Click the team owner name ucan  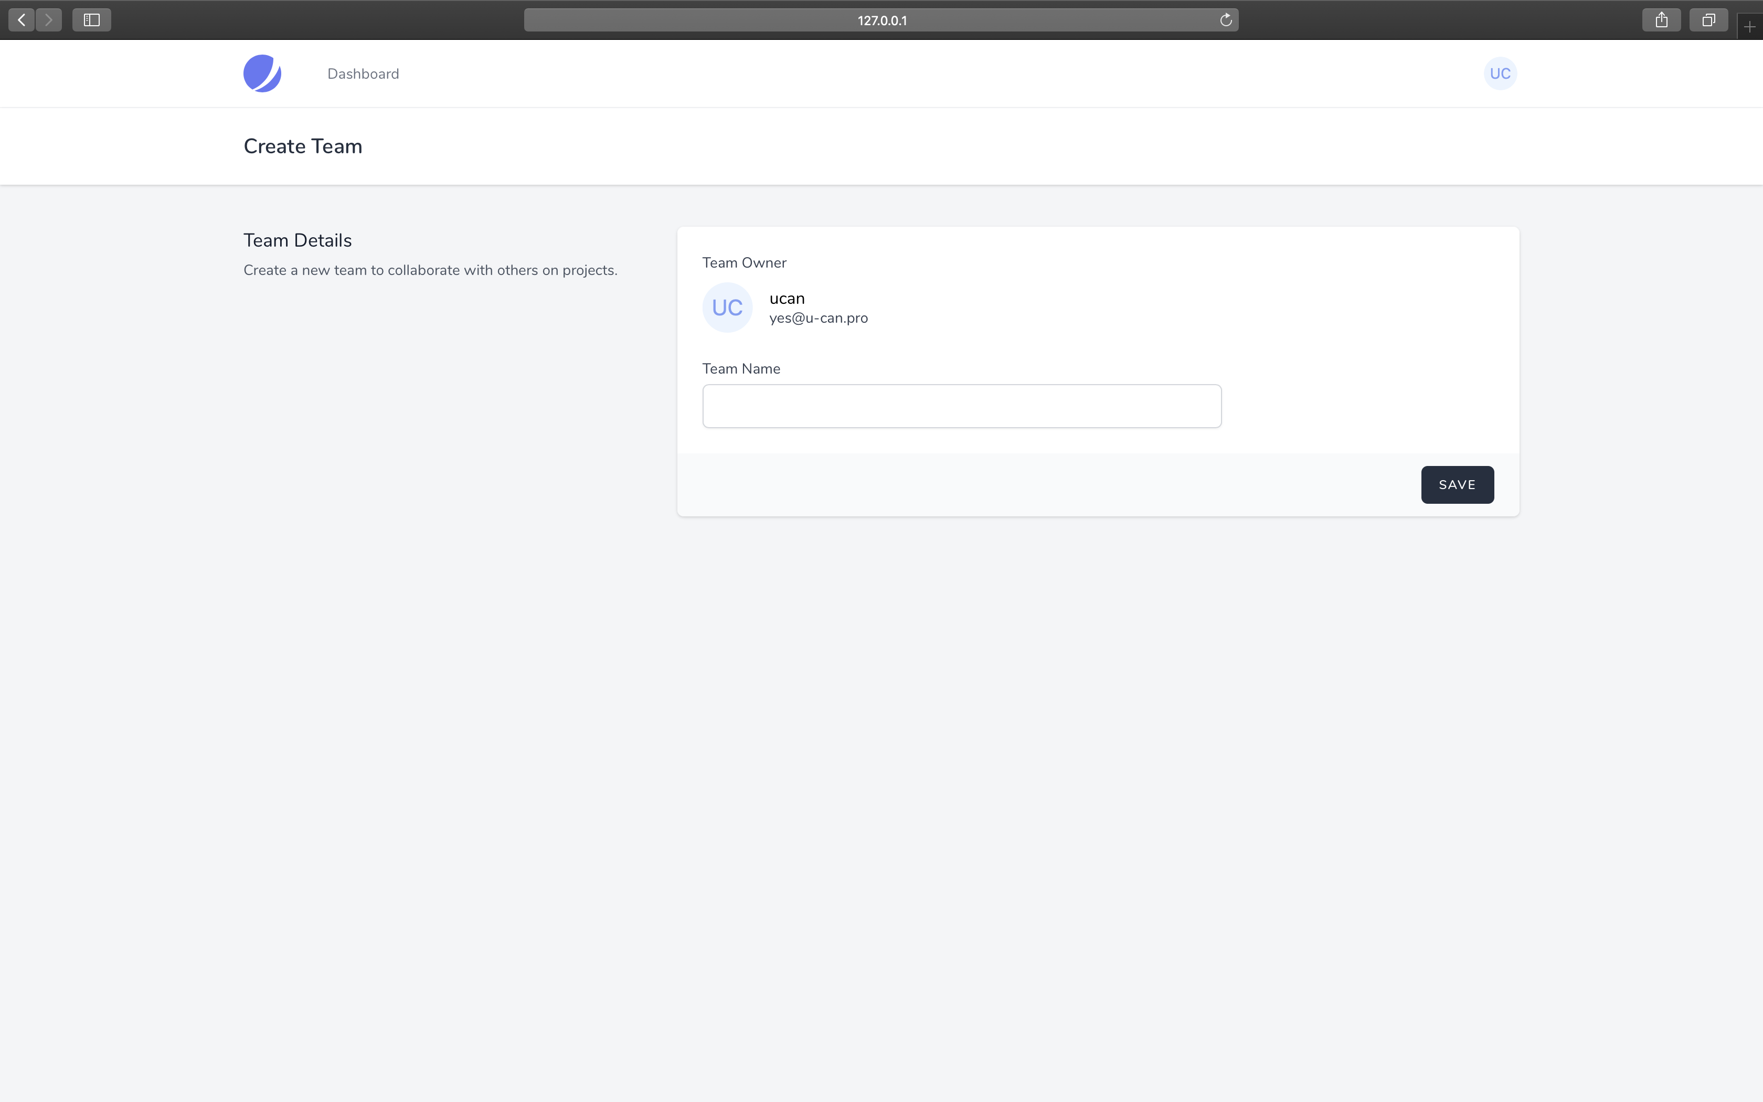click(x=787, y=298)
